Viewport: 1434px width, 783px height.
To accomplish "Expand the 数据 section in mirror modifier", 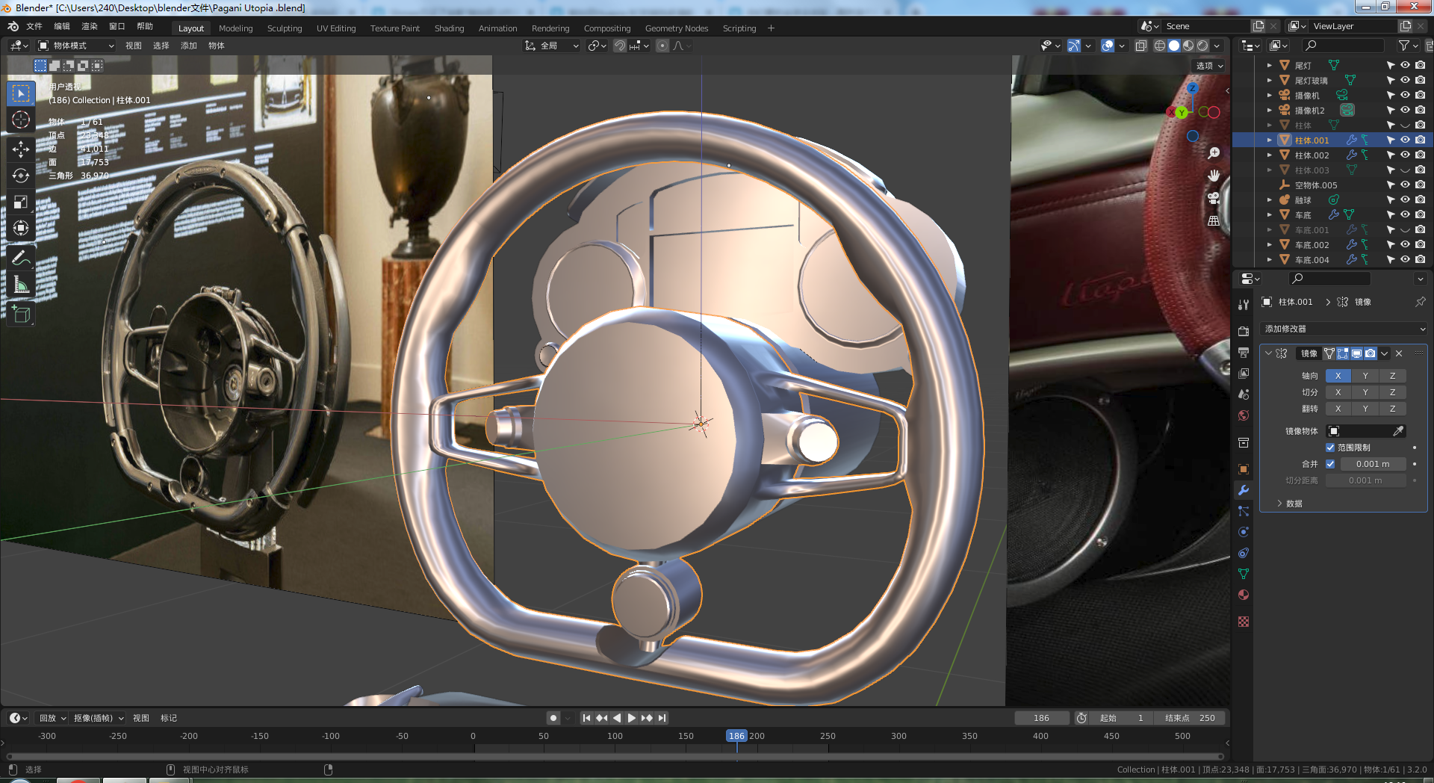I will tap(1291, 504).
